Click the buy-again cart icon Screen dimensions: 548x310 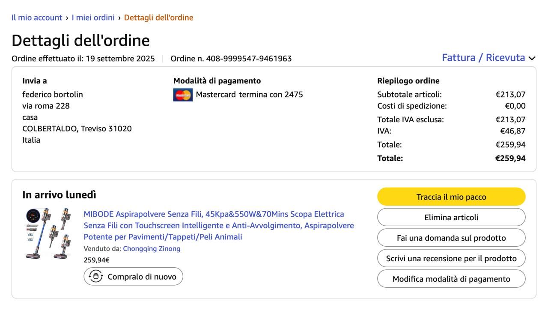(96, 277)
